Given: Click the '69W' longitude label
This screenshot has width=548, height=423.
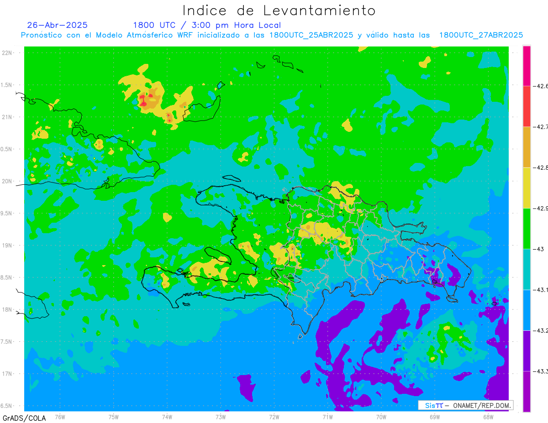Looking at the screenshot, I should pyautogui.click(x=435, y=417).
